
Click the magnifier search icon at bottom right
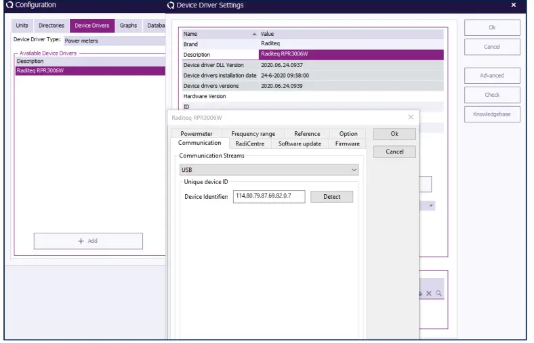tap(439, 293)
